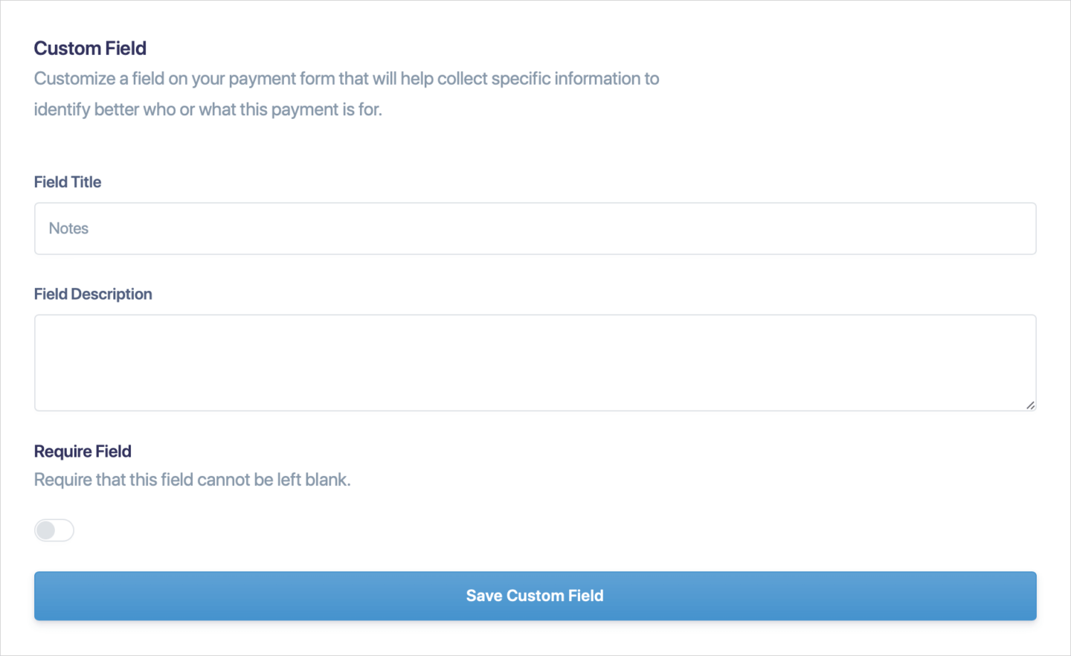1071x656 pixels.
Task: Click the Field Description label
Action: click(x=92, y=294)
